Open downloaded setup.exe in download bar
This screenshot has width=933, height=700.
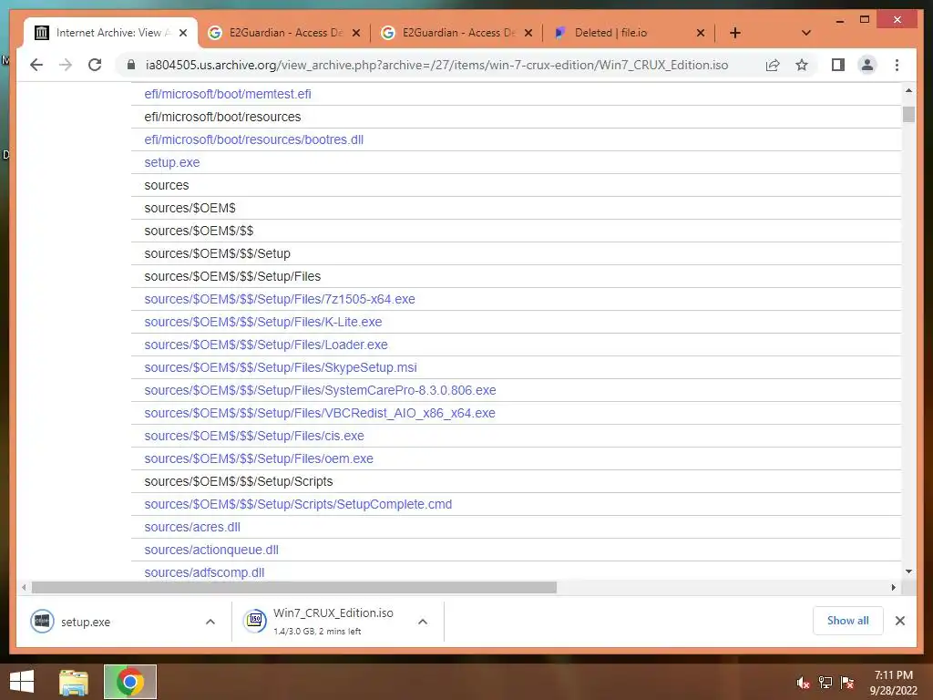85,622
